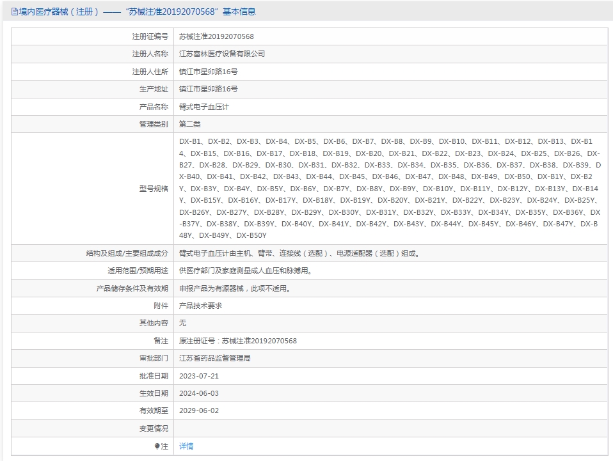This screenshot has height=461, width=613.
Task: Click registrant name 江苏富林医疗设备有限公司
Action: tap(221, 54)
